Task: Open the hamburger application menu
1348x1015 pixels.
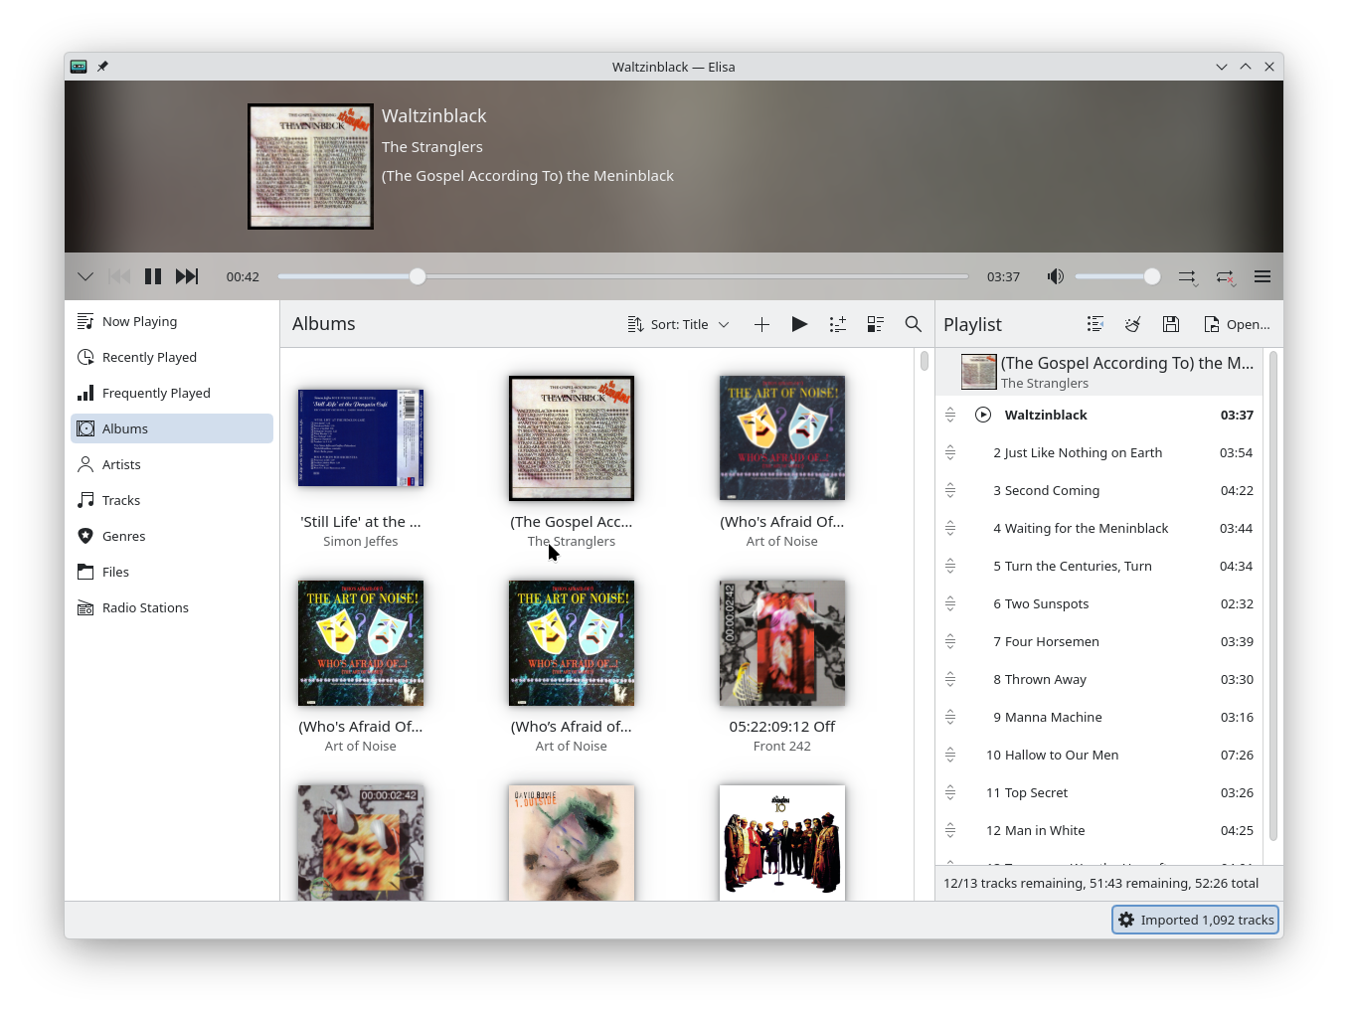Action: click(x=1263, y=276)
